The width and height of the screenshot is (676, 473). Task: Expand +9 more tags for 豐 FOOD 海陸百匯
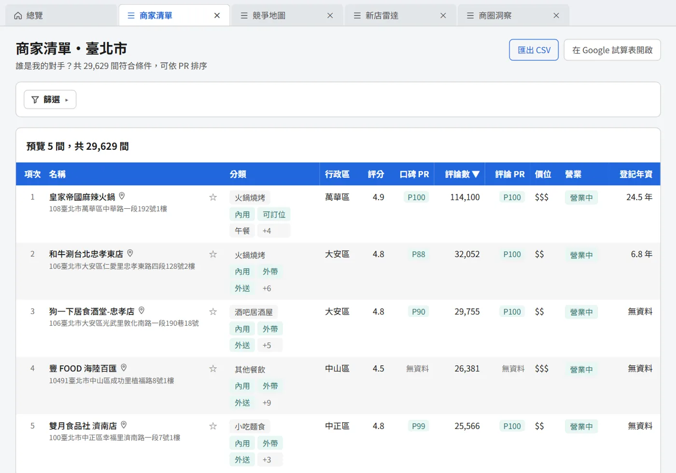click(270, 403)
